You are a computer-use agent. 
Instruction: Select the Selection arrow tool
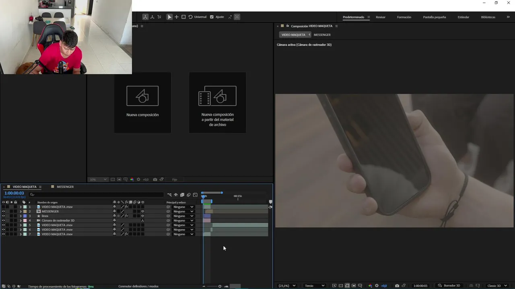[x=169, y=17]
